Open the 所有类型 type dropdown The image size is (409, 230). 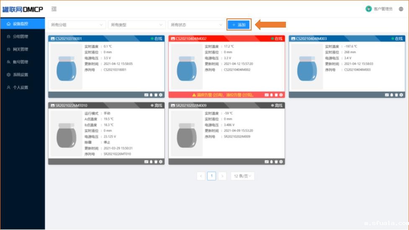pos(136,25)
